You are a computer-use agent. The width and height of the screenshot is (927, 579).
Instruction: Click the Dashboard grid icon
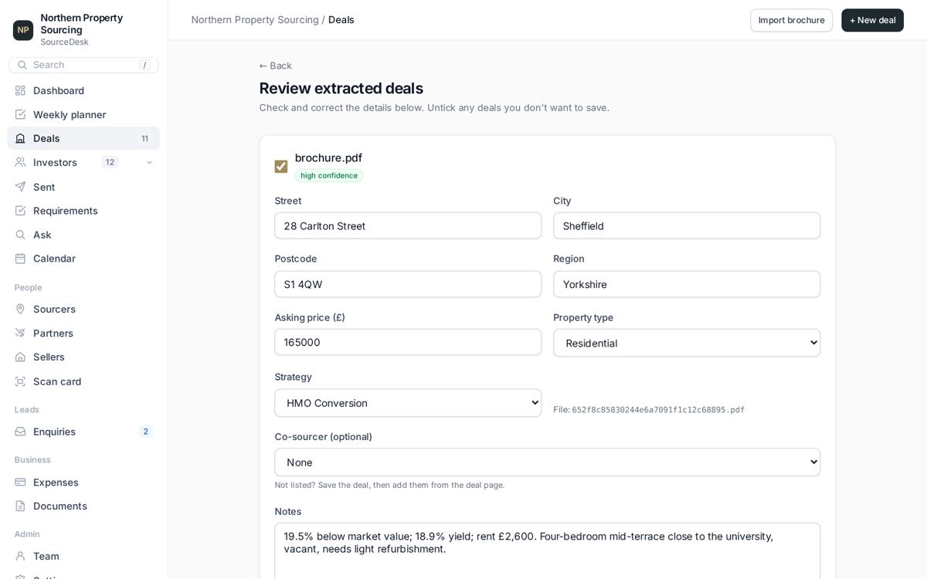21,90
